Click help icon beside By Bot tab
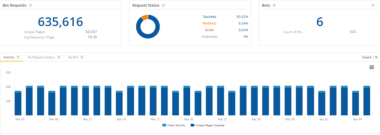This screenshot has height=135, width=380. (82, 57)
